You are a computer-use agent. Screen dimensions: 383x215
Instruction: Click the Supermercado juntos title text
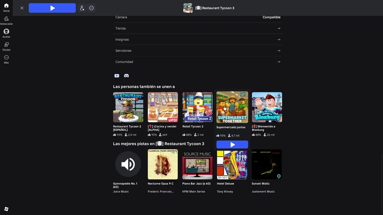coord(231,127)
